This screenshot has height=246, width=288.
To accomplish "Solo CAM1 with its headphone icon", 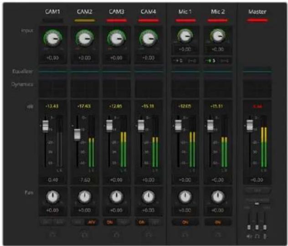I will [53, 235].
